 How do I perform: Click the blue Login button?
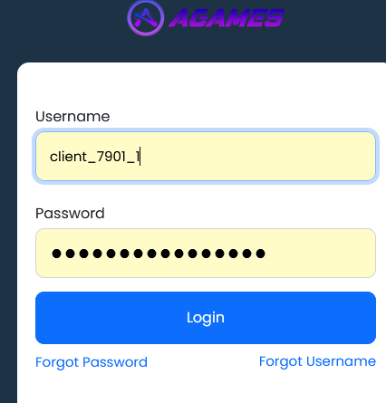coord(206,318)
